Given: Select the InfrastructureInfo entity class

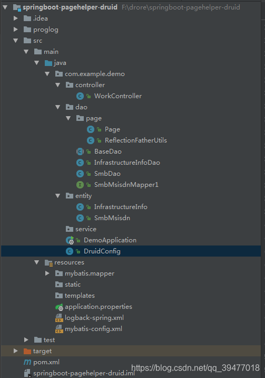Looking at the screenshot, I should pos(121,207).
